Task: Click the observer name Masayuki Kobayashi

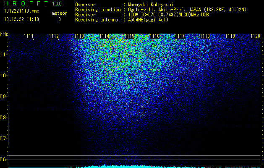Action: pos(151,5)
